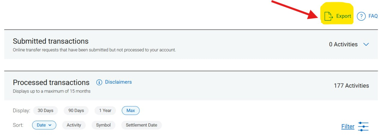Click the Processed transactions heading
This screenshot has width=384, height=139.
51,82
